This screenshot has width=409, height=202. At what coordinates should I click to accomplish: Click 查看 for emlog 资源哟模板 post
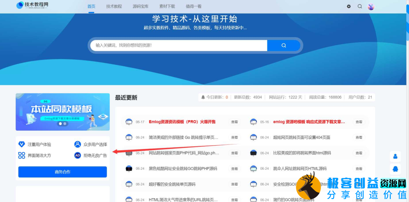(359, 122)
